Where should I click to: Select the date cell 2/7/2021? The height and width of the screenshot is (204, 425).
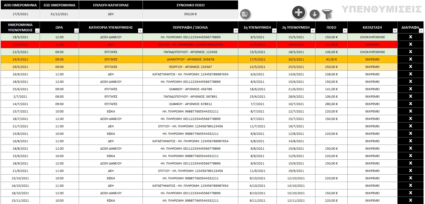20,97
